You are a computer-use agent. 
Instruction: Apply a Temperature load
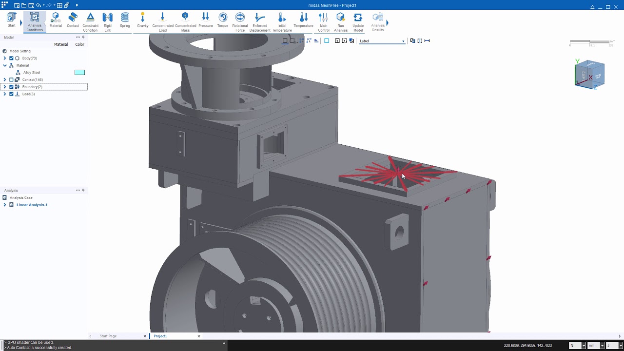click(x=303, y=20)
